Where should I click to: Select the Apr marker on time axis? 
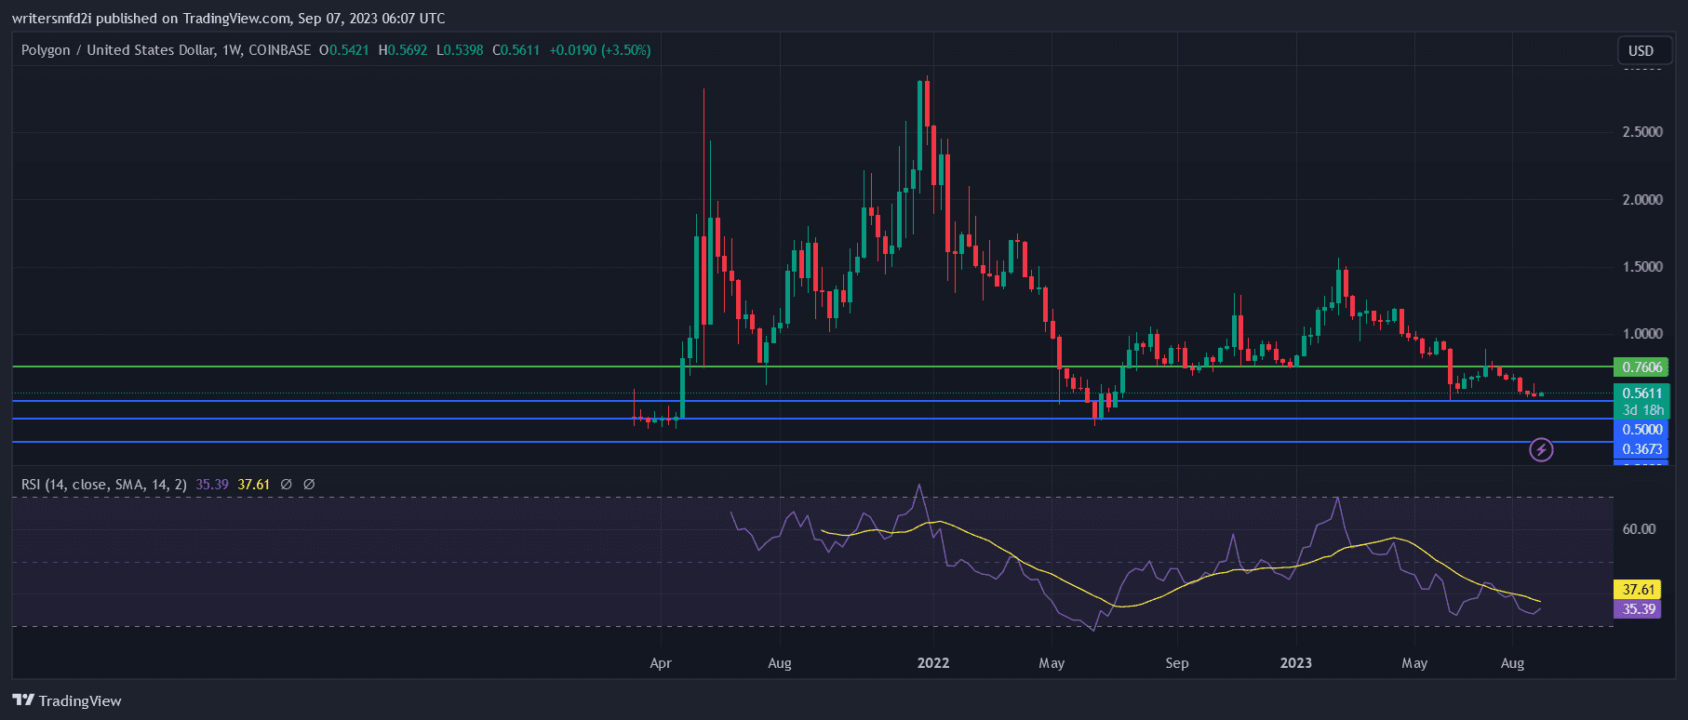coord(660,663)
